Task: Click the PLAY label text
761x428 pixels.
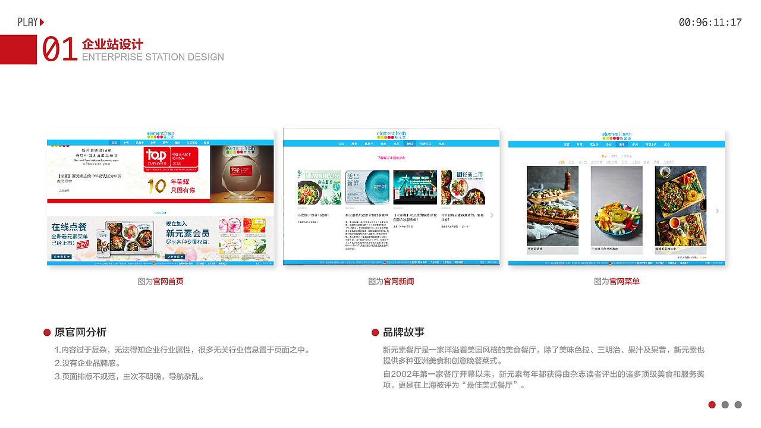Action: click(x=28, y=23)
